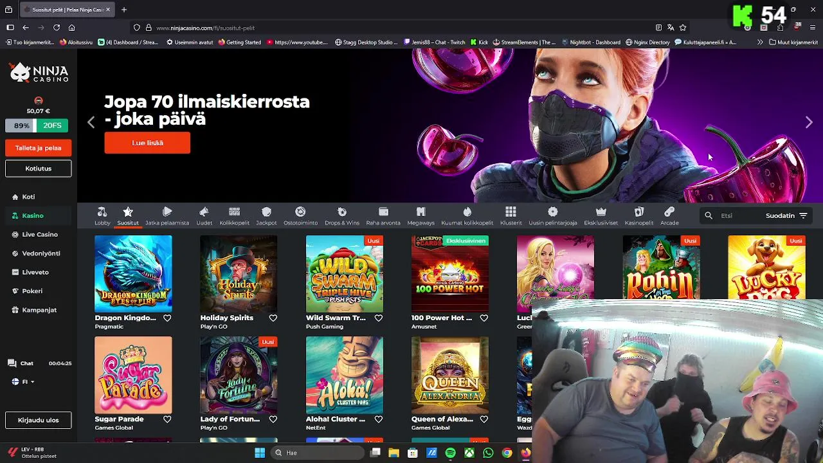The image size is (823, 463).
Task: Open the Kuumat kolikkopelit category
Action: point(467,216)
